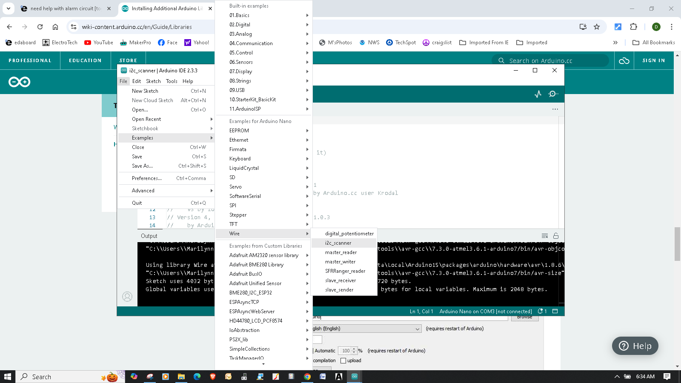Reload the page in Chrome
The image size is (681, 383).
pos(40,27)
